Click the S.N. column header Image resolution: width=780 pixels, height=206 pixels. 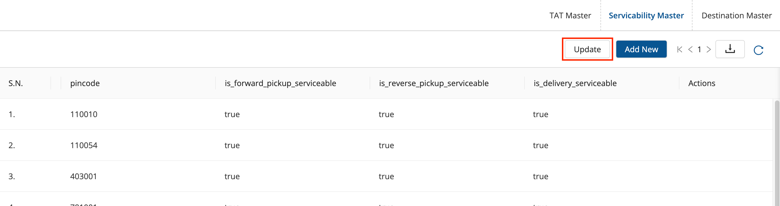tap(16, 83)
